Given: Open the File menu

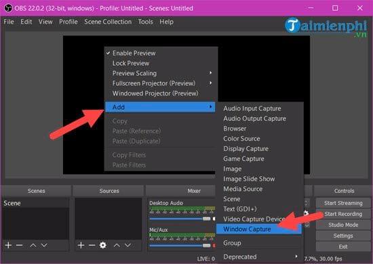Looking at the screenshot, I should (9, 22).
